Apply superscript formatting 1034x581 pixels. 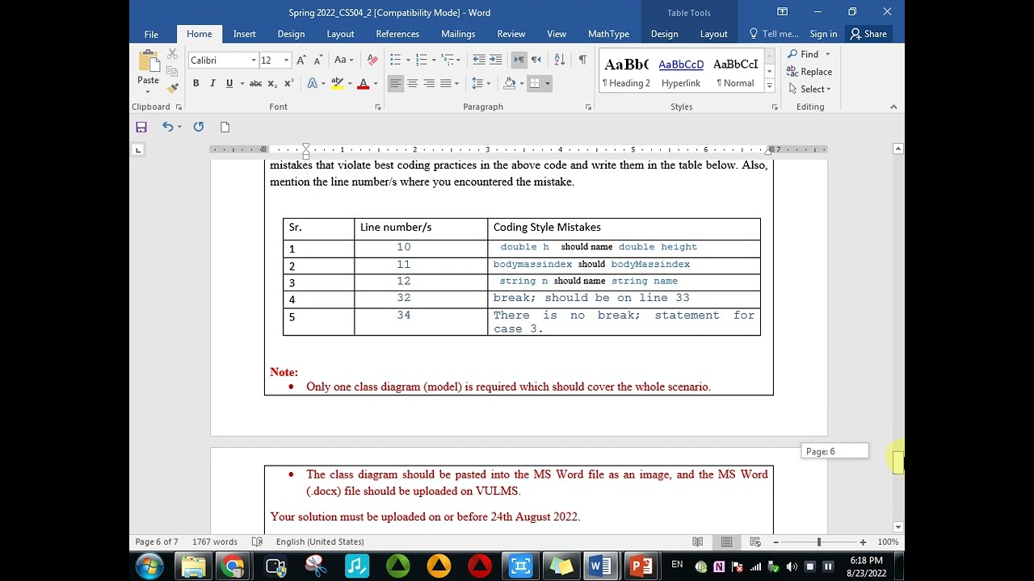pos(288,83)
